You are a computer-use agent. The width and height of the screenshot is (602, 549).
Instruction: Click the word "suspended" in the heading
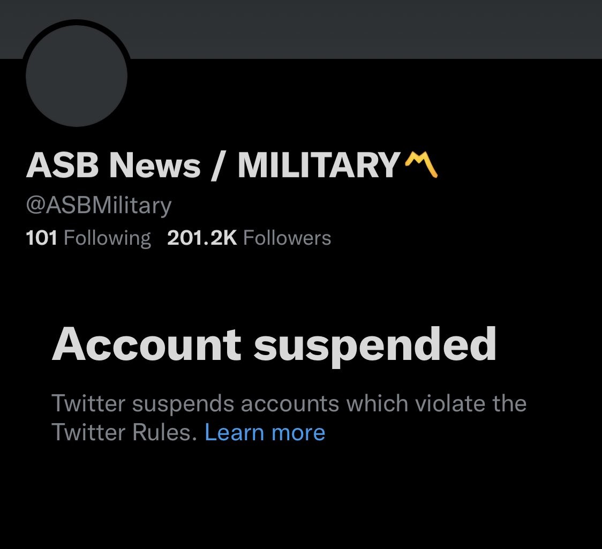tap(375, 344)
